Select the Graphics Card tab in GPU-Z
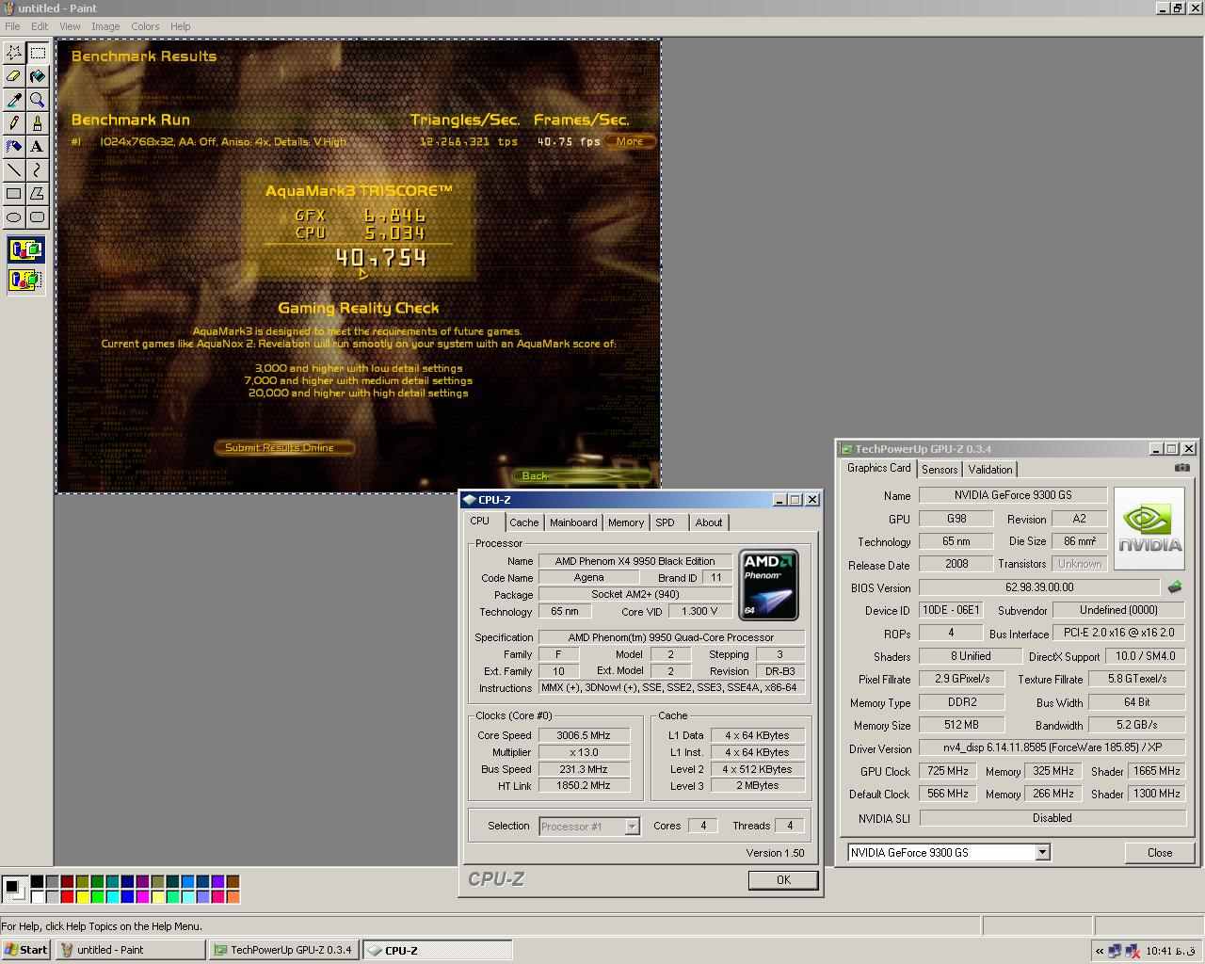1205x964 pixels. point(879,468)
